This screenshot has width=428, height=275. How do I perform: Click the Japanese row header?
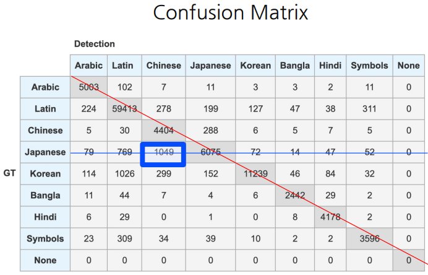[45, 152]
